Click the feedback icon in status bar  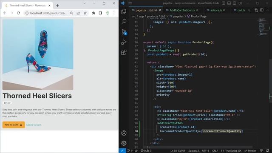pos(261,150)
